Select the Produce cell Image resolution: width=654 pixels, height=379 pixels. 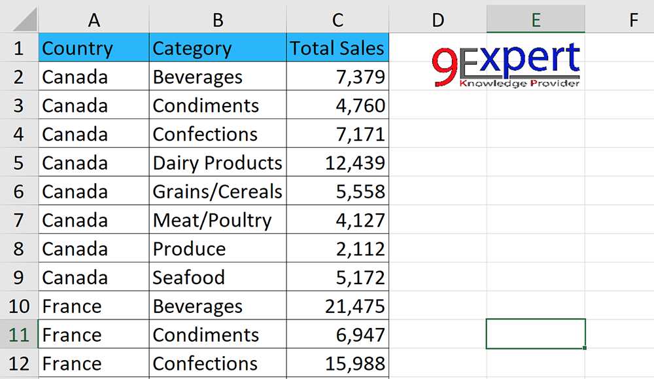(218, 248)
